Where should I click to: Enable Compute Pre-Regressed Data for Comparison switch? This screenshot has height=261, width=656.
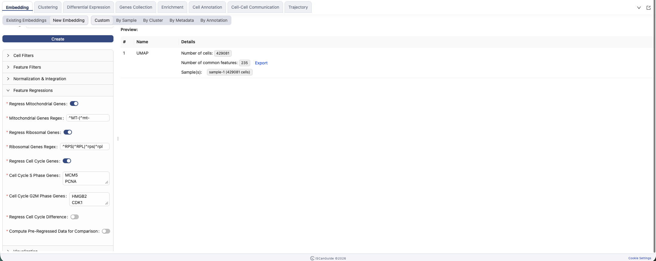106,231
